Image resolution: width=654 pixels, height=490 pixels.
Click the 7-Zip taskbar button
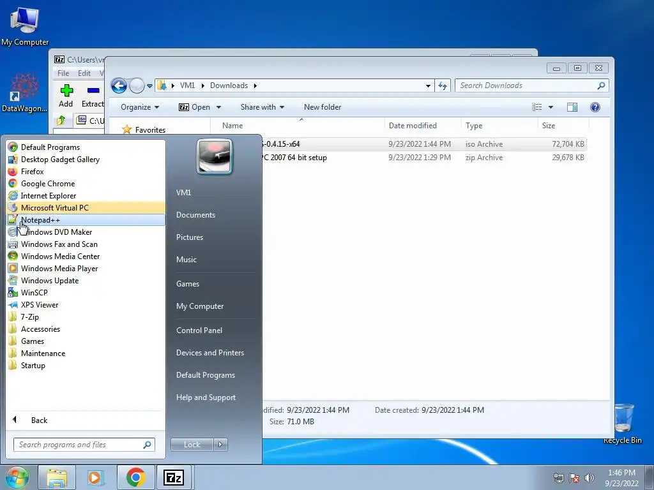coord(173,477)
